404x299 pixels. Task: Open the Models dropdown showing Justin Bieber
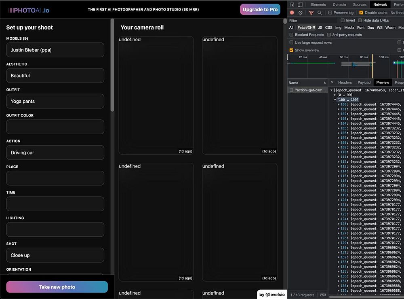55,50
